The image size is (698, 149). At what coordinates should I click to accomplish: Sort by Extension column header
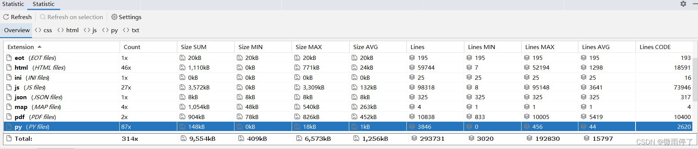pyautogui.click(x=62, y=47)
